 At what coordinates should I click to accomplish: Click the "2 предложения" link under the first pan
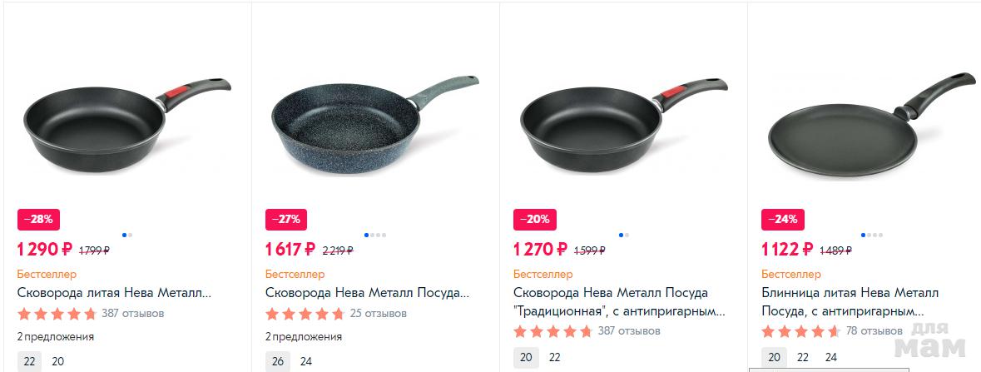tap(56, 337)
